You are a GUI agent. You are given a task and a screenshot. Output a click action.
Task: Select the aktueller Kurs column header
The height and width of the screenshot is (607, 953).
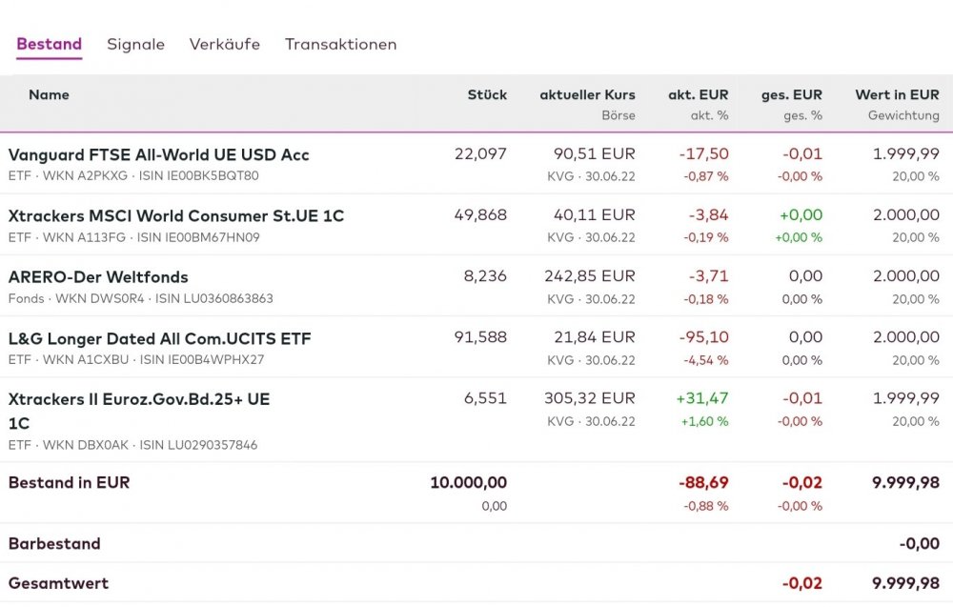point(587,94)
